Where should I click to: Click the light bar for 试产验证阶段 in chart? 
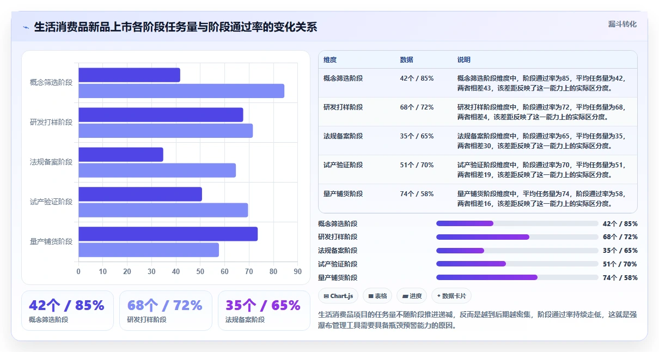(163, 210)
